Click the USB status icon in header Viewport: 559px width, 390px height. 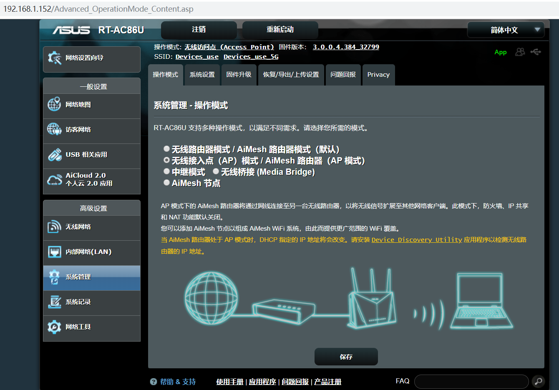click(536, 52)
